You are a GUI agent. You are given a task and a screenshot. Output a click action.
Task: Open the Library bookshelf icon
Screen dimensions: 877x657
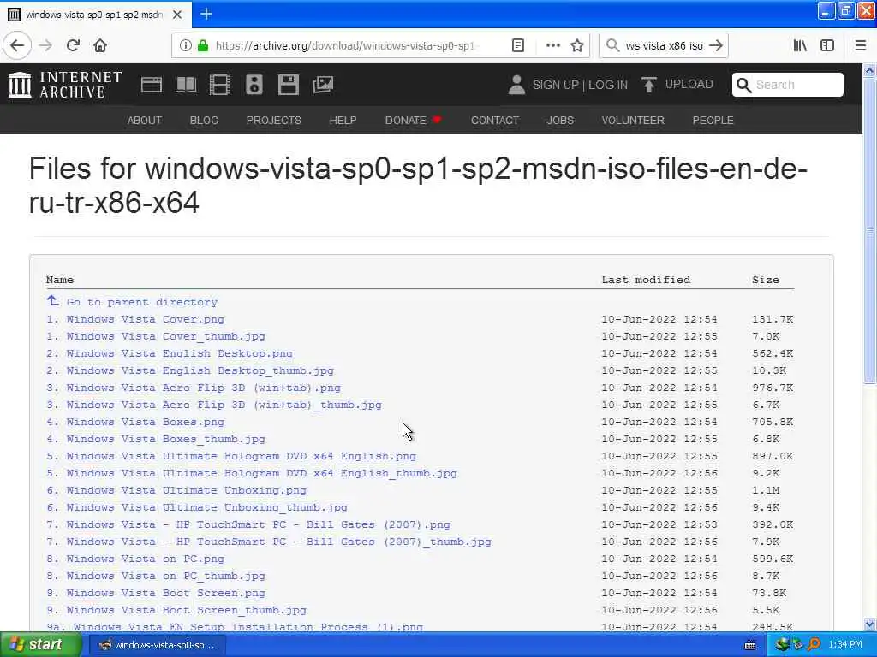(801, 45)
